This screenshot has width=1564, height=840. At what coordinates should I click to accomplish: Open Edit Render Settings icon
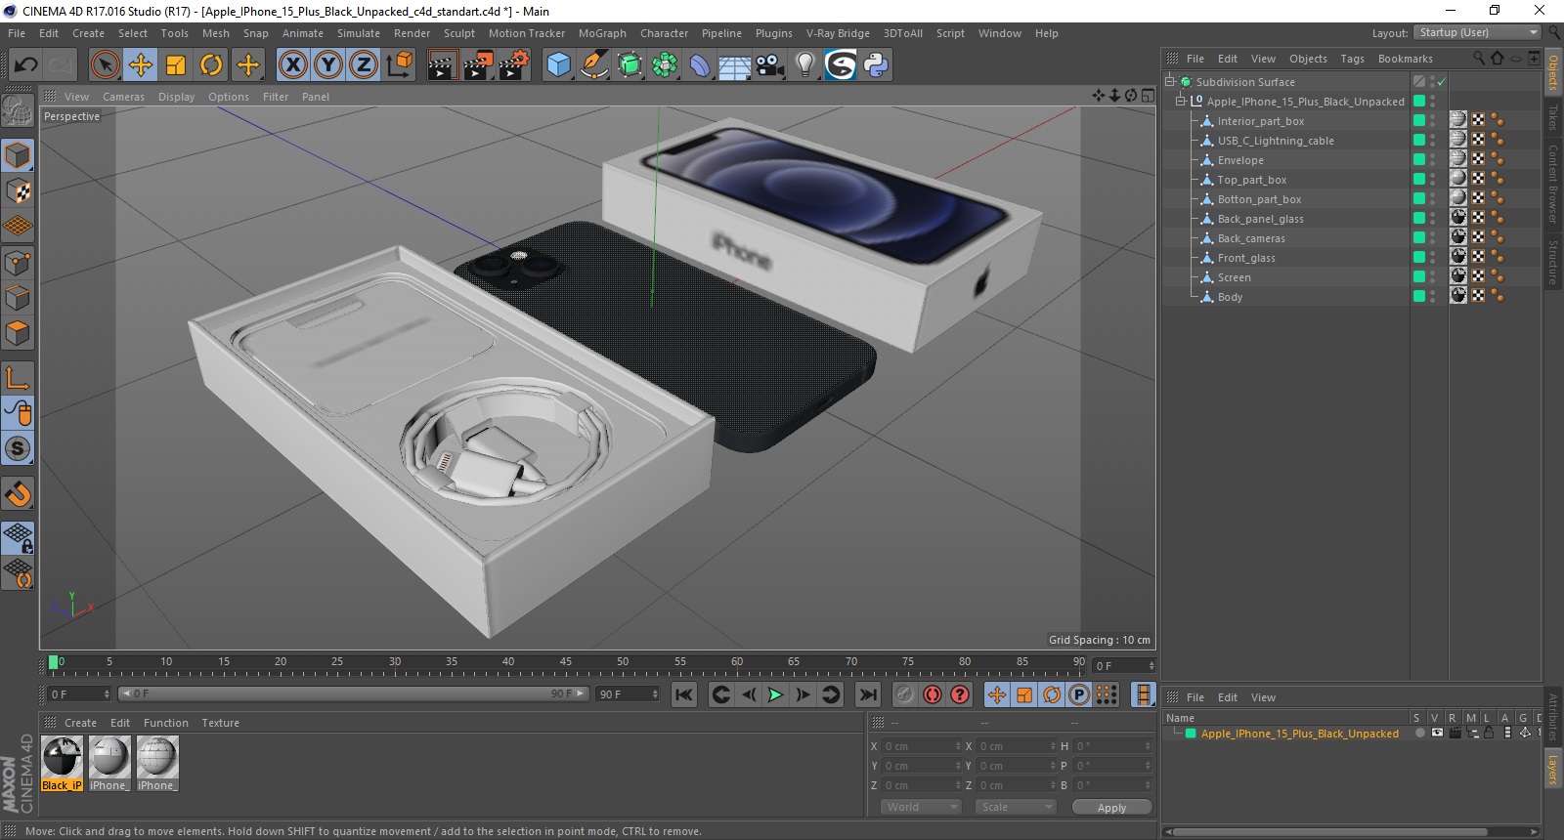point(513,65)
